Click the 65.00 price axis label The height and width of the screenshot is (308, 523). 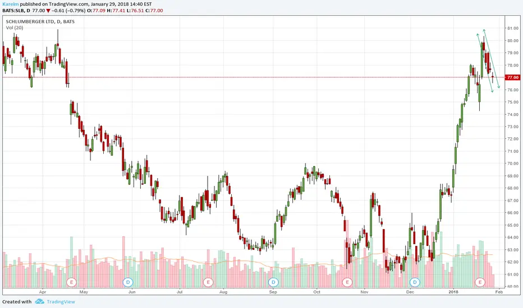[513, 225]
